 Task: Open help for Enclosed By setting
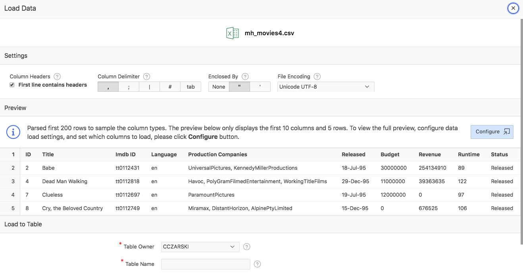[245, 76]
